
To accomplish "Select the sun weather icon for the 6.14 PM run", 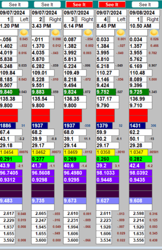I will tap(88, 32).
